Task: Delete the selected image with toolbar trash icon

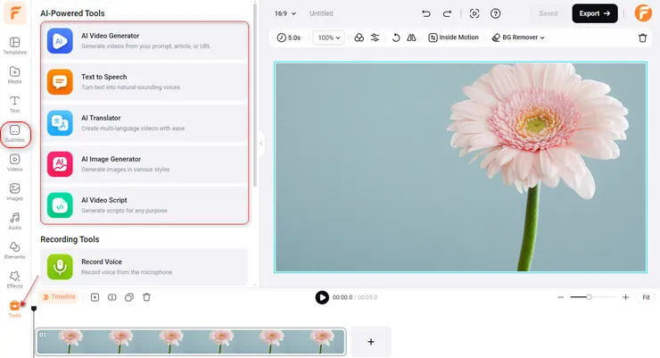Action: [643, 37]
